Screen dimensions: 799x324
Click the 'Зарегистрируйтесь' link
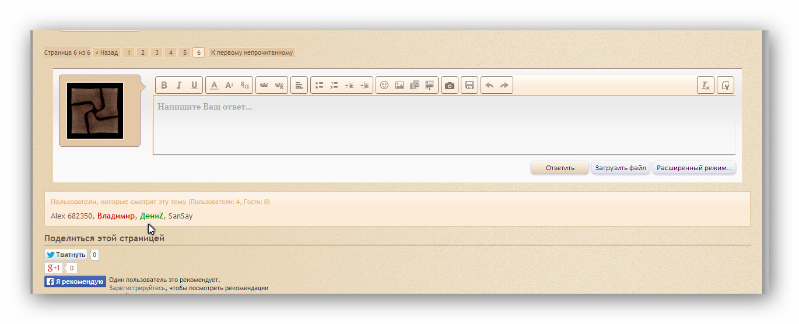pyautogui.click(x=137, y=288)
